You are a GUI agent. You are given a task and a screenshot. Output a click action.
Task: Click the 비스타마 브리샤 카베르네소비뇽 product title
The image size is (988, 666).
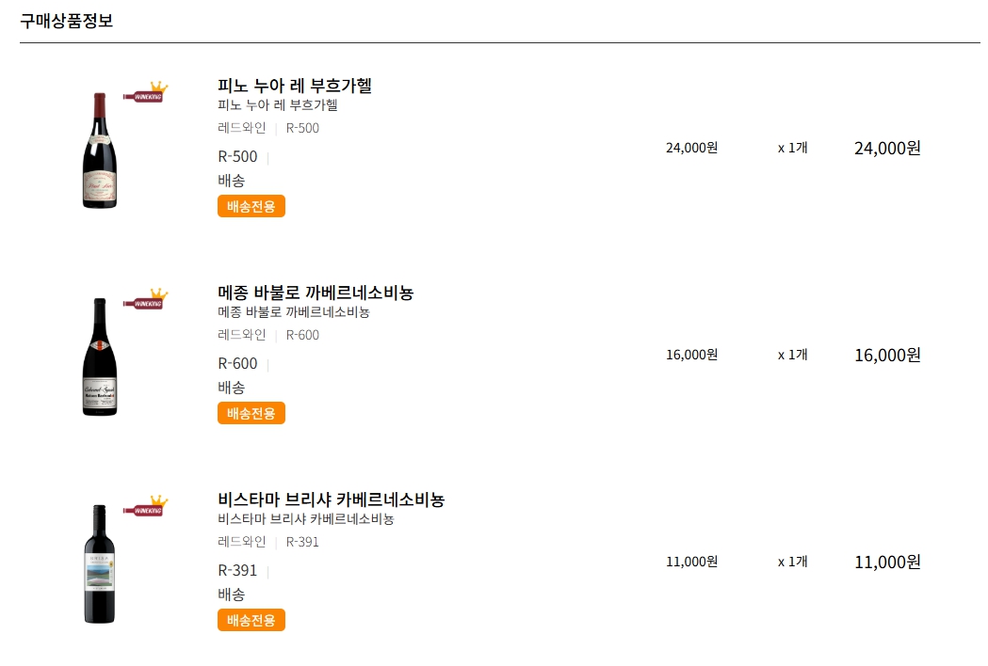[331, 499]
